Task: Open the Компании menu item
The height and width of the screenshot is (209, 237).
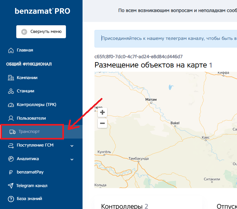Action: pos(27,78)
